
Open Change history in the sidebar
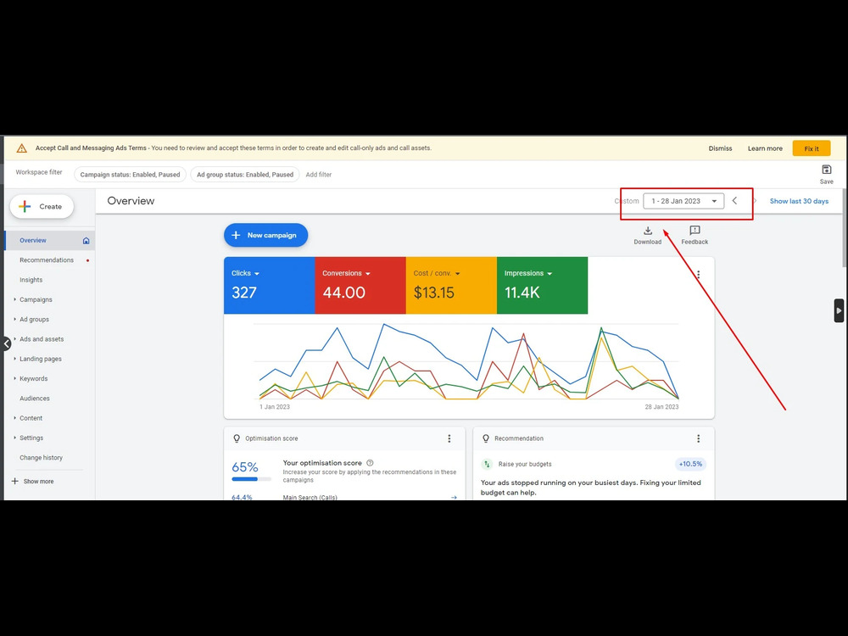(41, 458)
